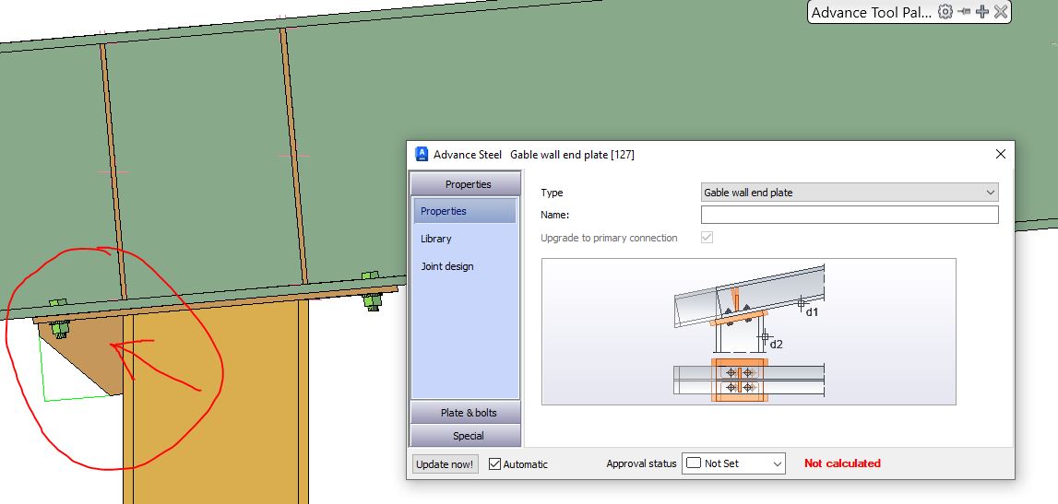This screenshot has height=504, width=1058.
Task: Expand the Properties category header
Action: point(466,184)
